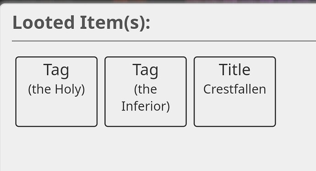This screenshot has height=171, width=316.
Task: Click empty space below (the Holy) inside its card
Action: pyautogui.click(x=56, y=112)
